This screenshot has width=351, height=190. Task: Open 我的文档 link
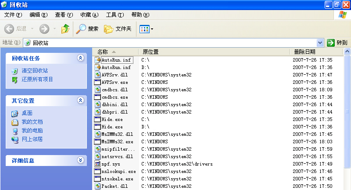tap(32, 122)
